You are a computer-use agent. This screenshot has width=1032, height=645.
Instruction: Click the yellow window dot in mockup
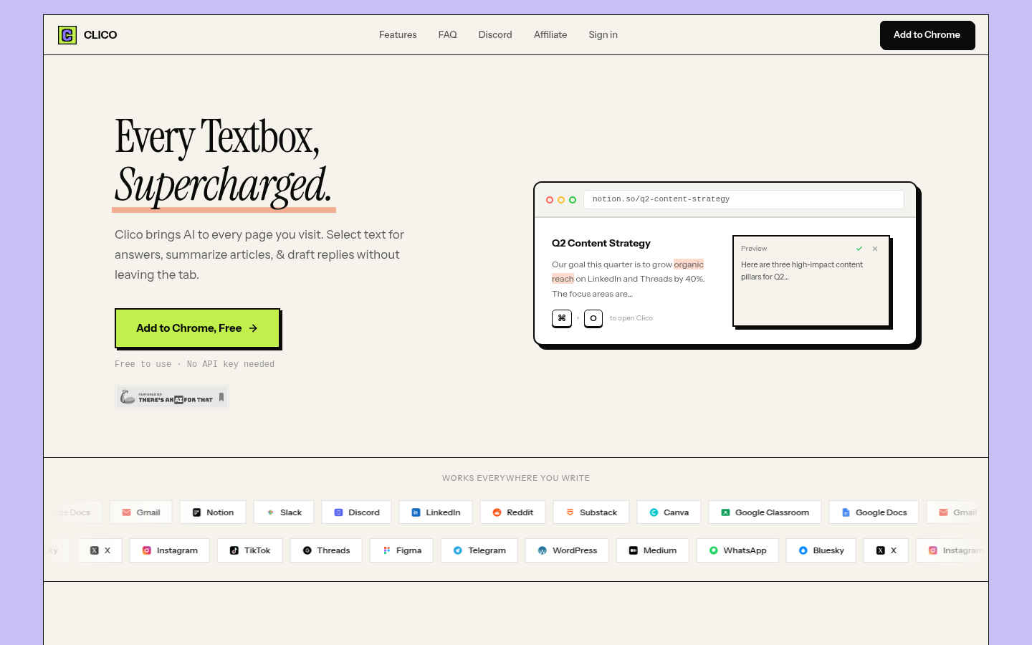(561, 200)
